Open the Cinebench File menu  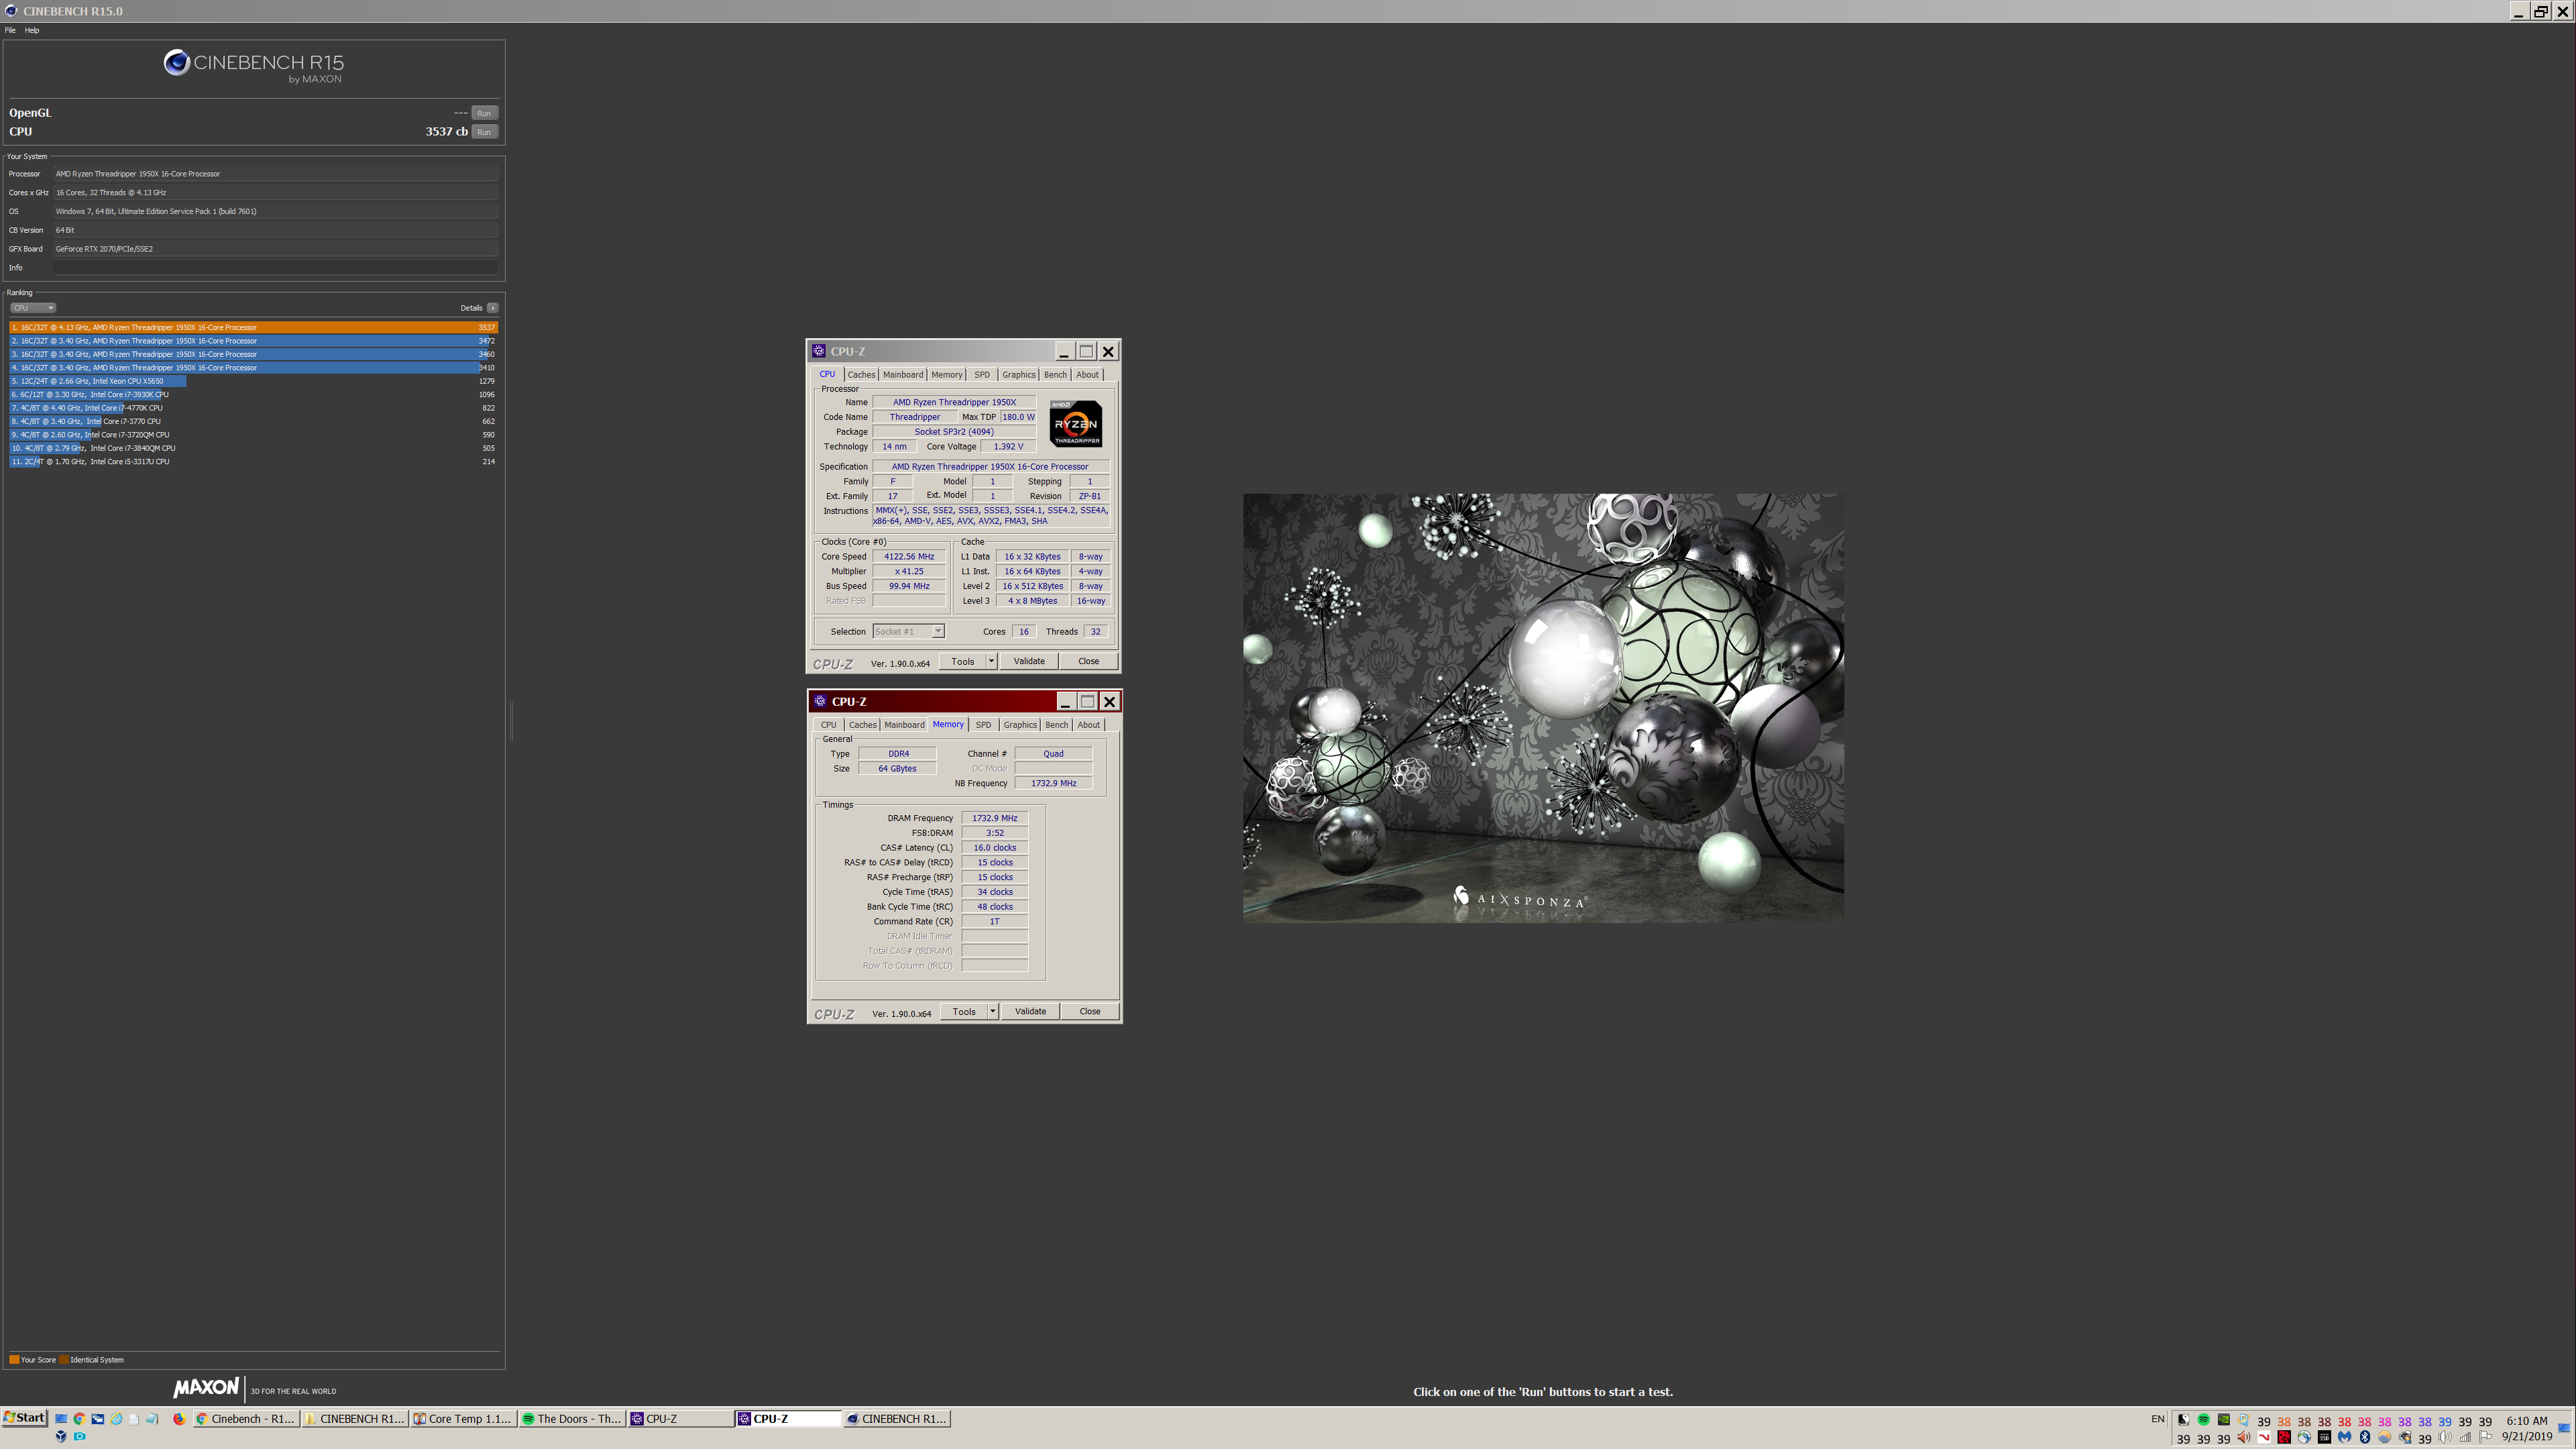click(10, 30)
